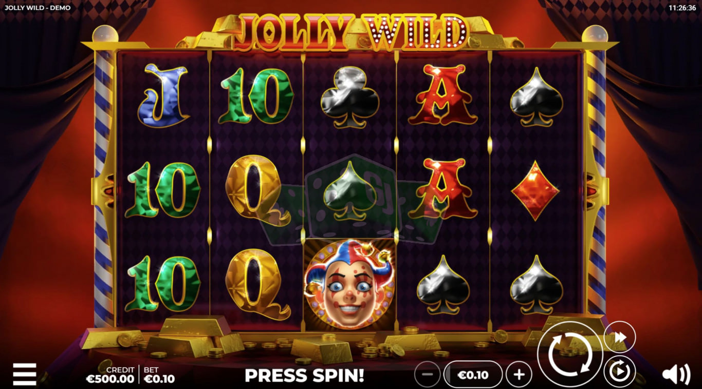702x389 pixels.
Task: Enable turbo fast-forward spin mode
Action: pos(620,337)
